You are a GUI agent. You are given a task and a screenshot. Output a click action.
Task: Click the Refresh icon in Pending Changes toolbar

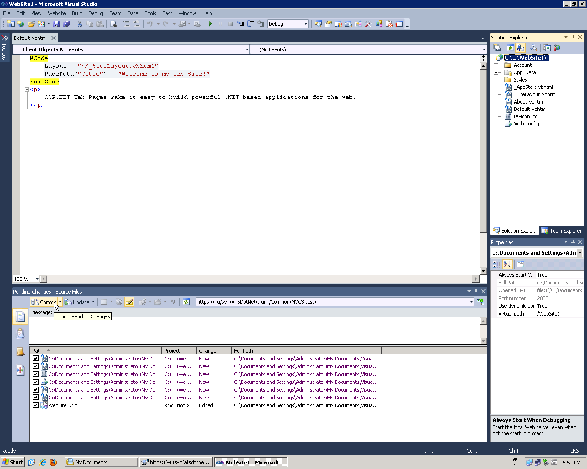click(186, 302)
